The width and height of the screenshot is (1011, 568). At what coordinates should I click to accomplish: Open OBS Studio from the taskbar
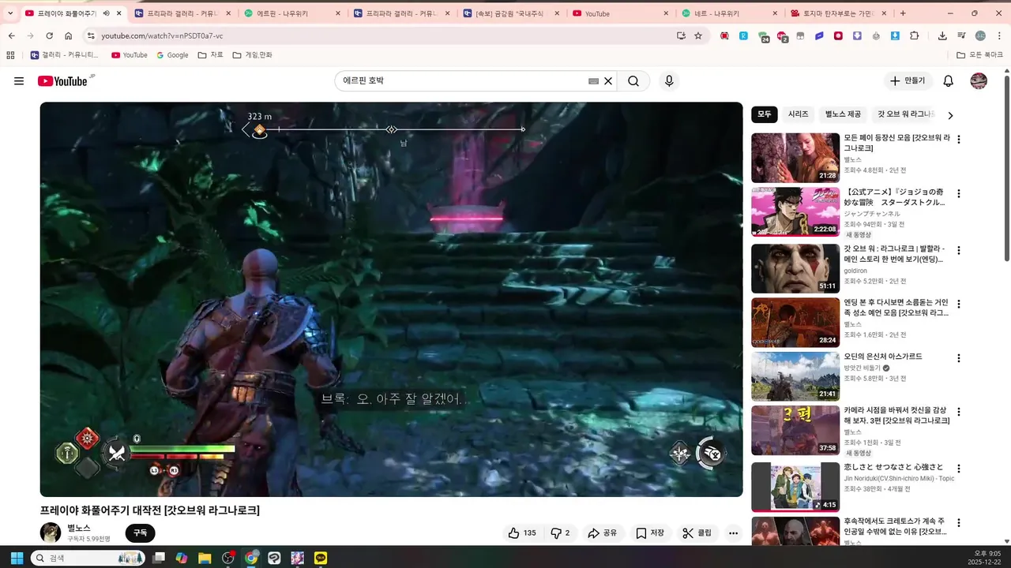[x=228, y=558]
